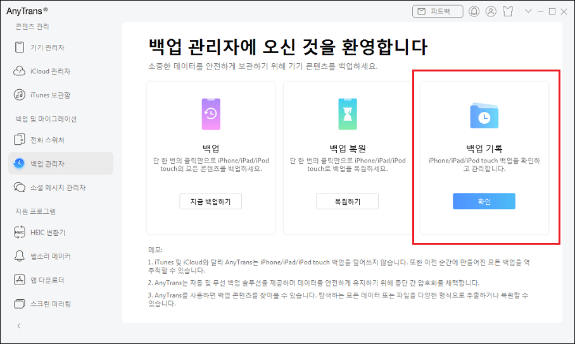Image resolution: width=575 pixels, height=344 pixels.
Task: Select HEIC 변환기 menu item
Action: [61, 232]
